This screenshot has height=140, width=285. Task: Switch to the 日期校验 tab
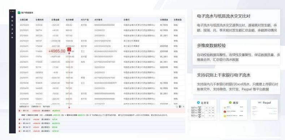pos(36,107)
